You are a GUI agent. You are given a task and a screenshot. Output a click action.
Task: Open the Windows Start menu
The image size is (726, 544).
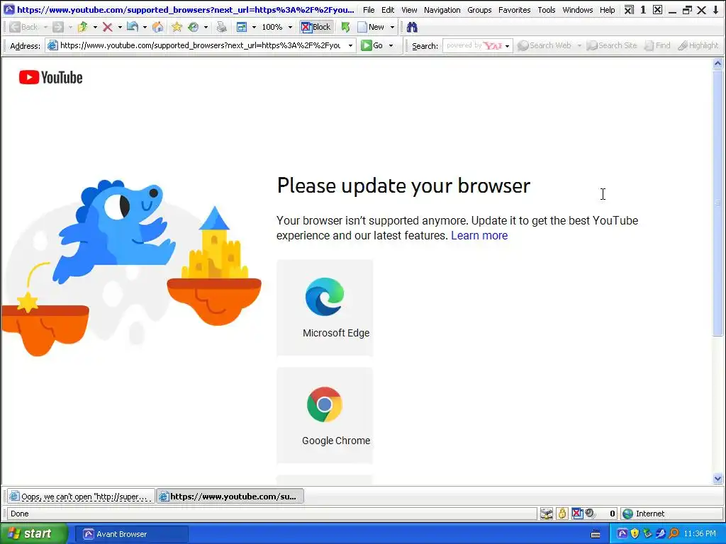point(34,534)
